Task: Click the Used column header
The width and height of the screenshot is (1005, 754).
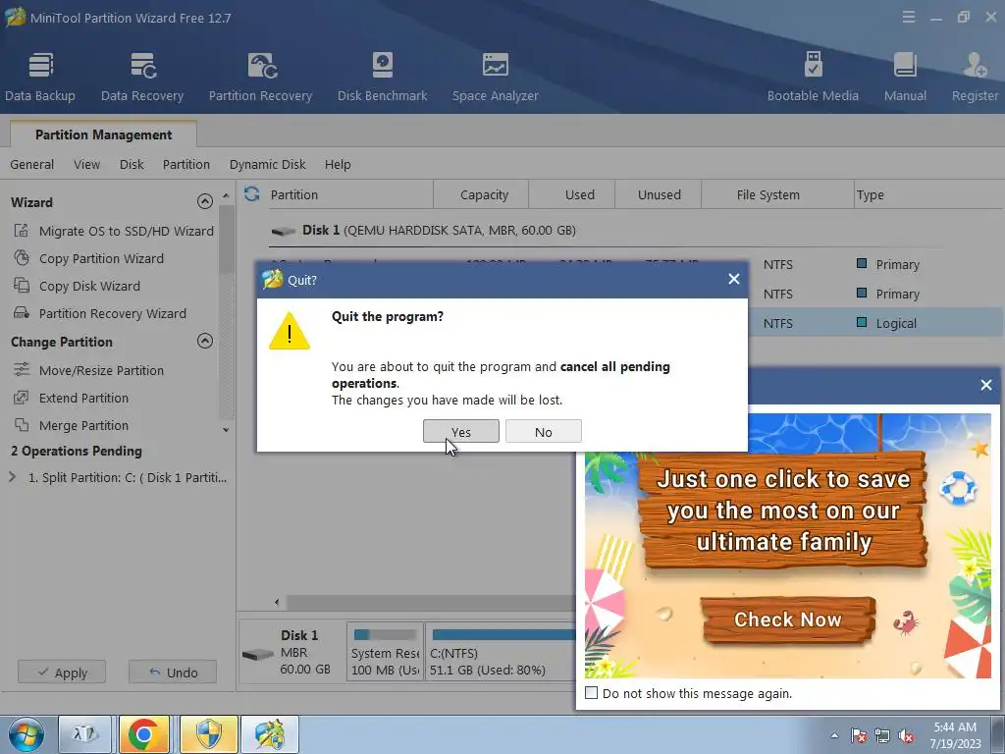Action: (x=572, y=194)
